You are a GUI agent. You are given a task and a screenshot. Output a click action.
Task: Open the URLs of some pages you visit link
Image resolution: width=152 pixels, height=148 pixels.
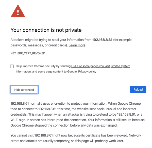click(101, 66)
